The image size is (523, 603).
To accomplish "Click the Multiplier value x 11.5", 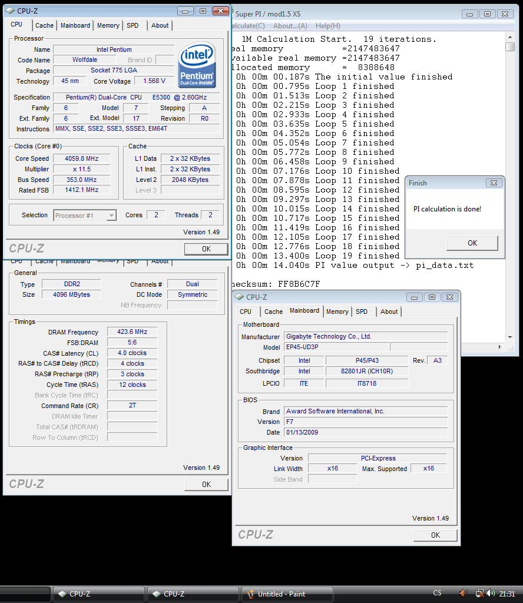I will pos(81,169).
